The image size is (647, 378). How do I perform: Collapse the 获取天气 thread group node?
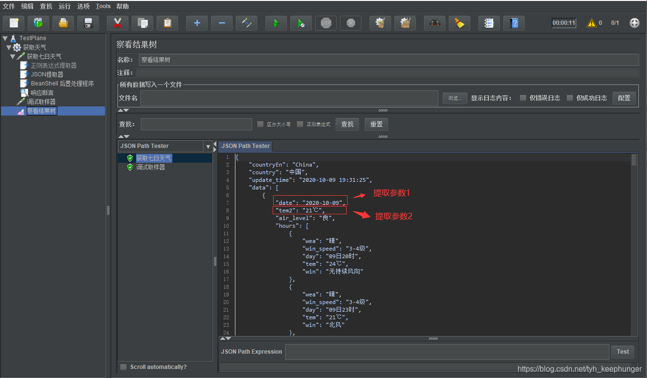[x=9, y=47]
